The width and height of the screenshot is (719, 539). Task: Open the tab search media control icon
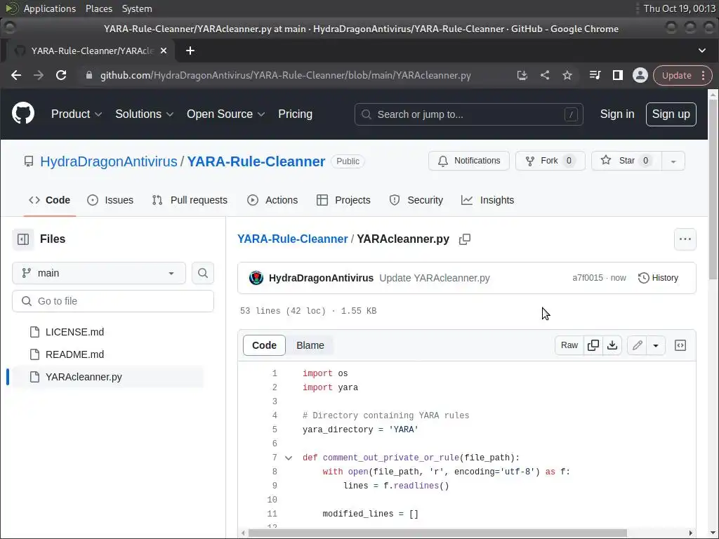pyautogui.click(x=595, y=76)
